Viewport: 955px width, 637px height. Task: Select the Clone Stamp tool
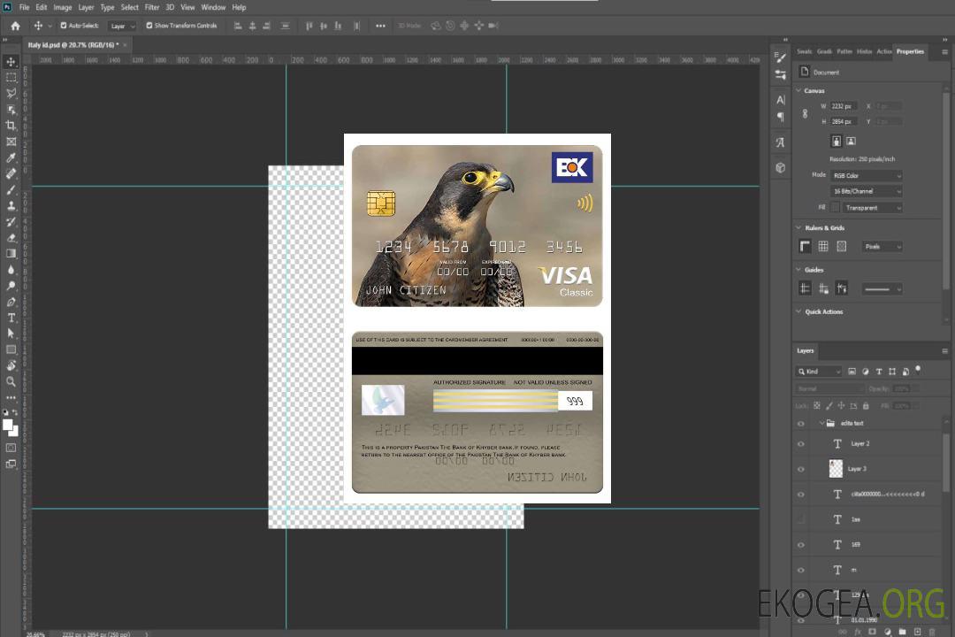coord(11,205)
